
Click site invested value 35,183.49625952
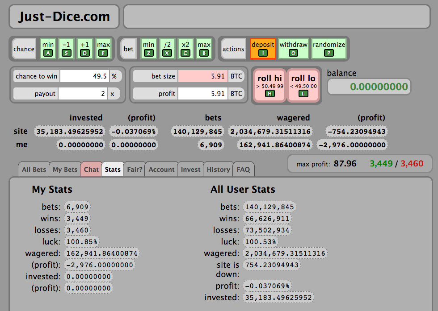(x=70, y=131)
